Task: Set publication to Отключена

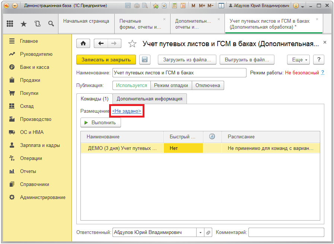Action: point(208,86)
